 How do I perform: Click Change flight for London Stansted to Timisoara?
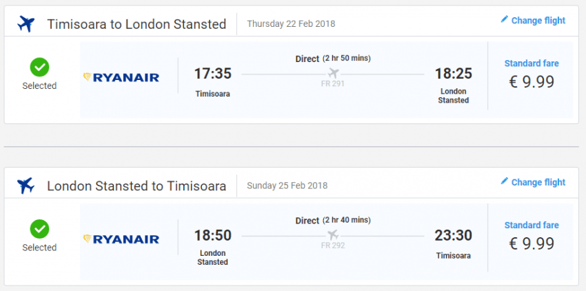click(538, 182)
